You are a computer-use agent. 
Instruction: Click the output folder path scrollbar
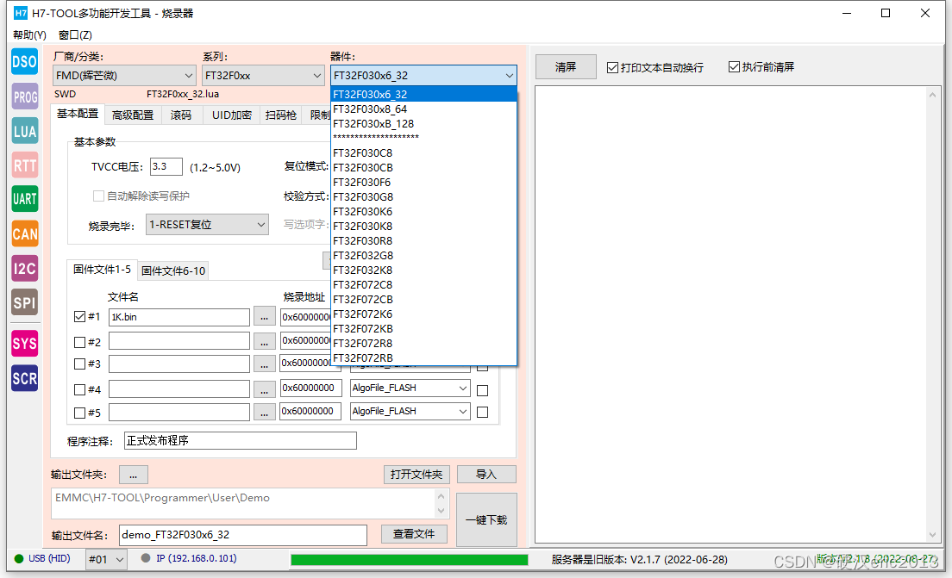click(442, 503)
